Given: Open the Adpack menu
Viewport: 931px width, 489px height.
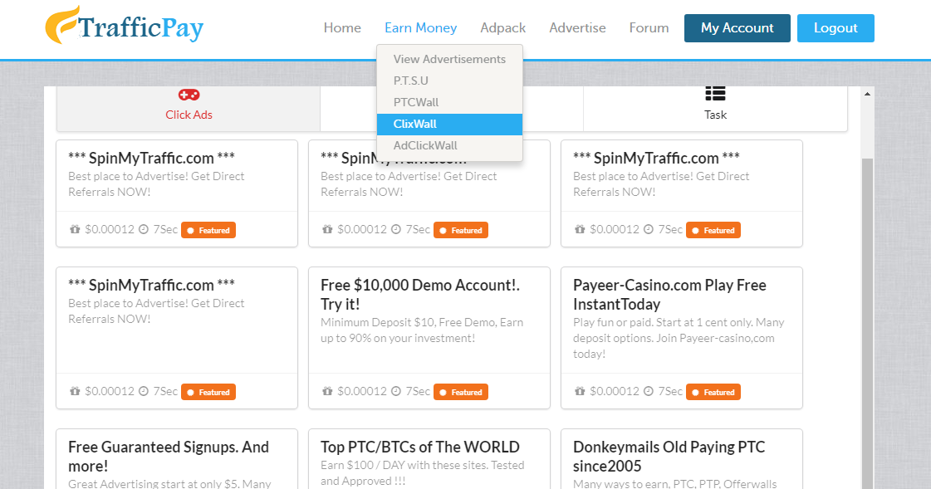Looking at the screenshot, I should click(x=502, y=27).
